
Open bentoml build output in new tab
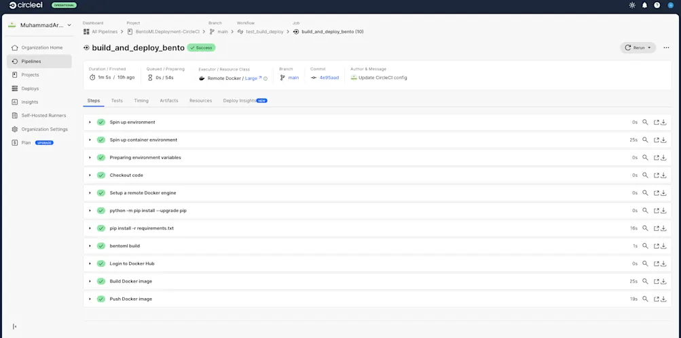point(657,246)
